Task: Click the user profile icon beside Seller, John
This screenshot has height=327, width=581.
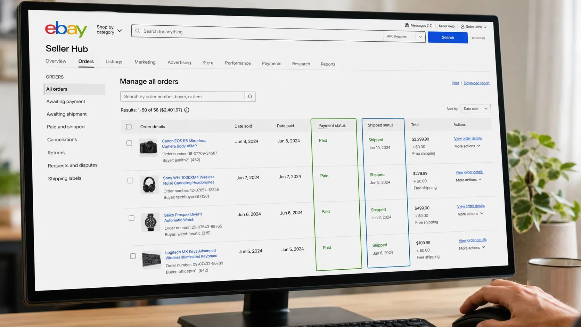Action: pos(463,26)
